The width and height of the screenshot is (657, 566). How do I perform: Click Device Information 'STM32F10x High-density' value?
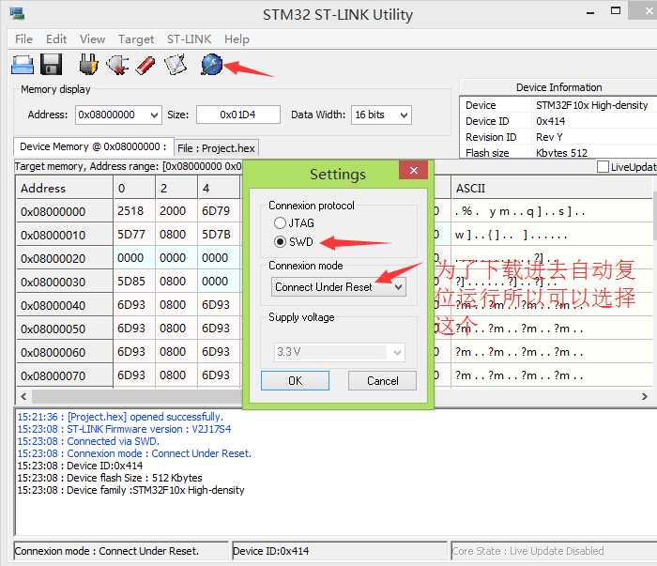tap(591, 105)
